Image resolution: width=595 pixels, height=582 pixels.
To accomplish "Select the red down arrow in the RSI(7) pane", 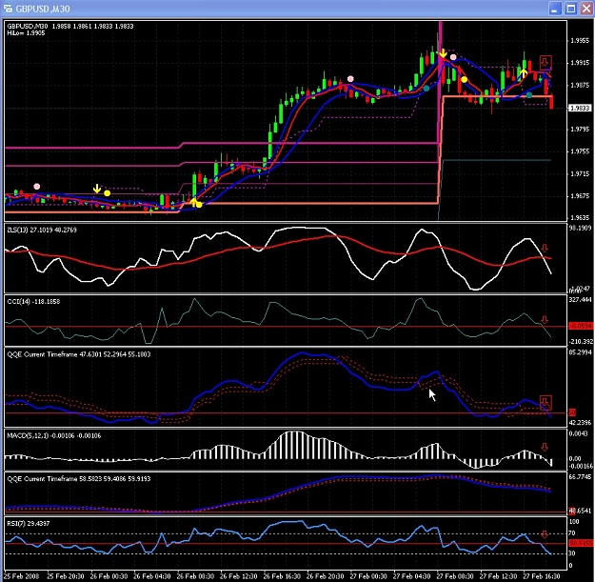I will click(x=545, y=534).
